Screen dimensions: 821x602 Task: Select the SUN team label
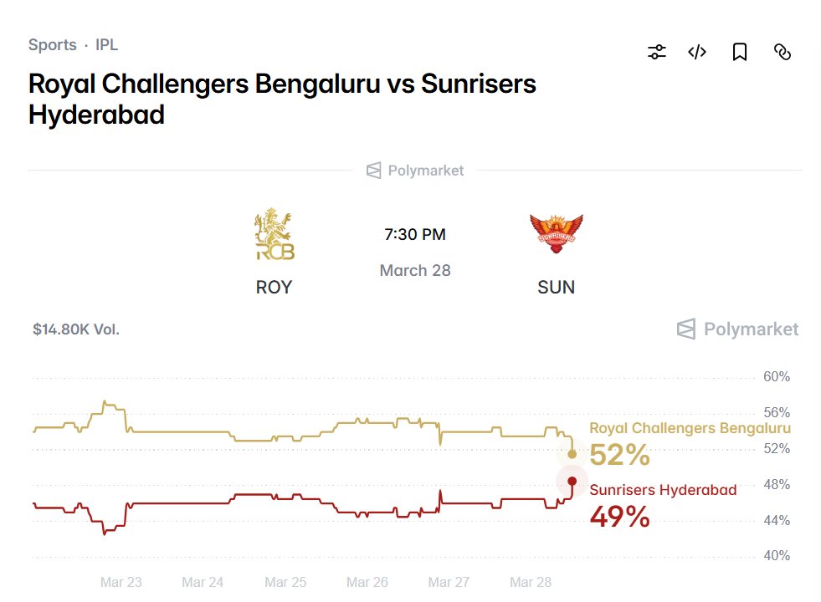click(556, 288)
